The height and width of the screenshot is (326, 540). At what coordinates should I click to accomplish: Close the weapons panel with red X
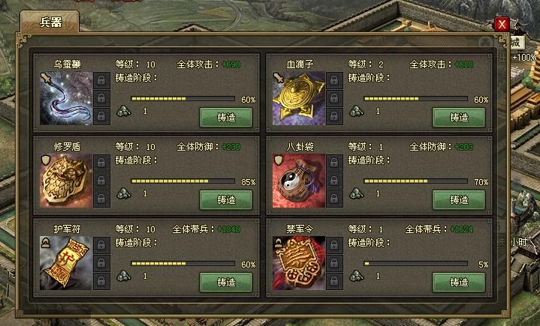[x=502, y=25]
